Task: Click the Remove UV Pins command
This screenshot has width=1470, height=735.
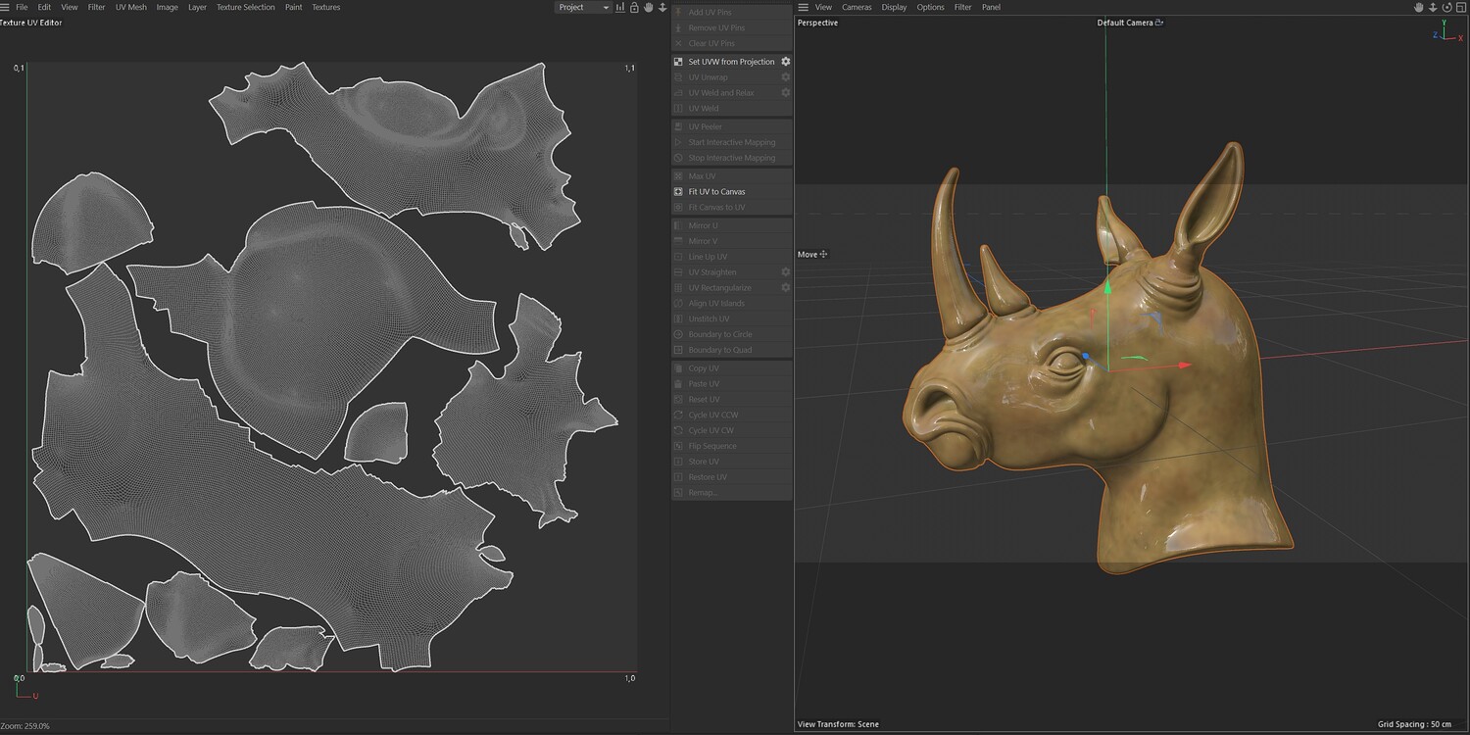Action: click(x=732, y=28)
